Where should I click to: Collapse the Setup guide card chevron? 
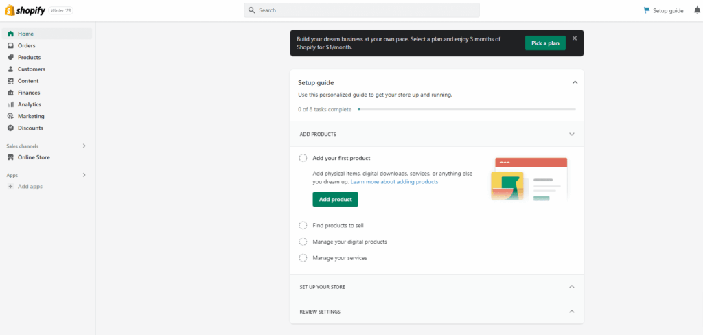pyautogui.click(x=575, y=82)
